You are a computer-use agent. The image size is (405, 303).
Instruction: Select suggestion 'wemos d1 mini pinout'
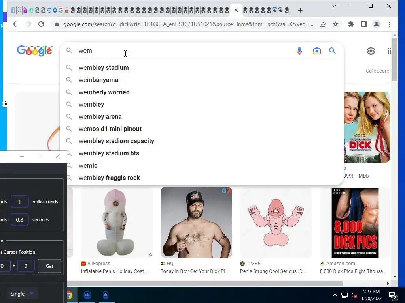pos(202,129)
